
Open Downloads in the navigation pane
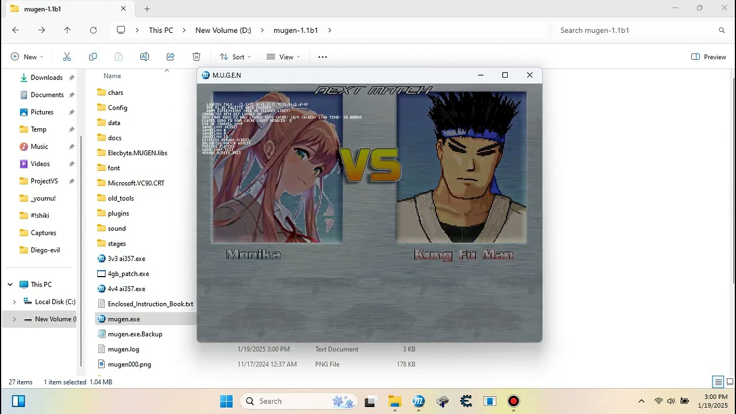click(47, 78)
